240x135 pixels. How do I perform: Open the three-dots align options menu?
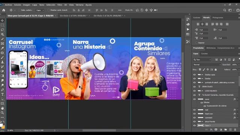coord(120,10)
